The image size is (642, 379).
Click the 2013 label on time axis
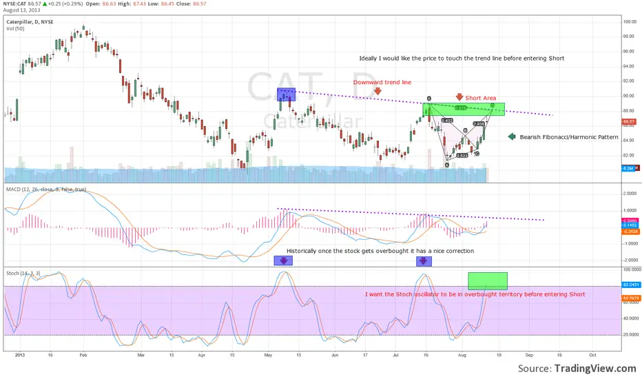20,356
